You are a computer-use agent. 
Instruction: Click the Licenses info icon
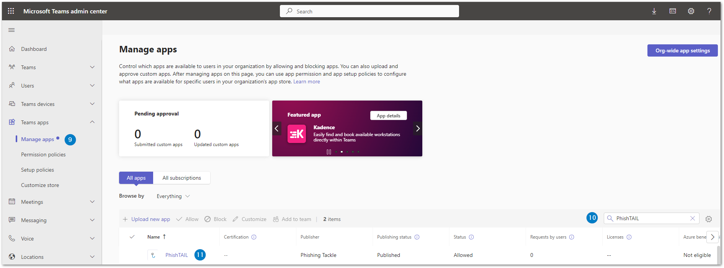click(x=629, y=237)
